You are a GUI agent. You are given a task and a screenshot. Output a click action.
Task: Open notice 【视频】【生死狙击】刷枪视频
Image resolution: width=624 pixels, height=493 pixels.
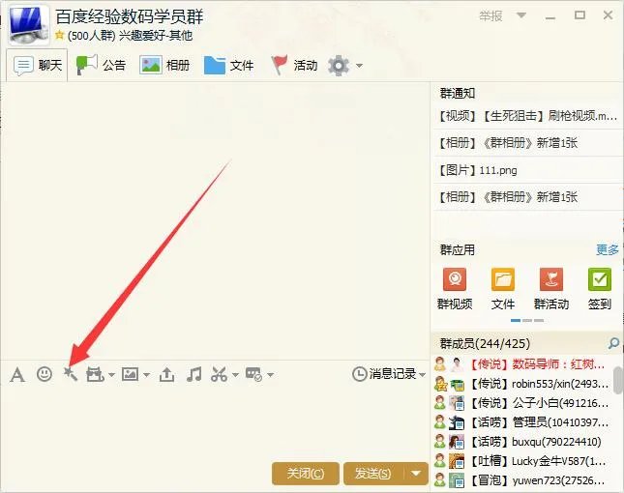(x=527, y=116)
